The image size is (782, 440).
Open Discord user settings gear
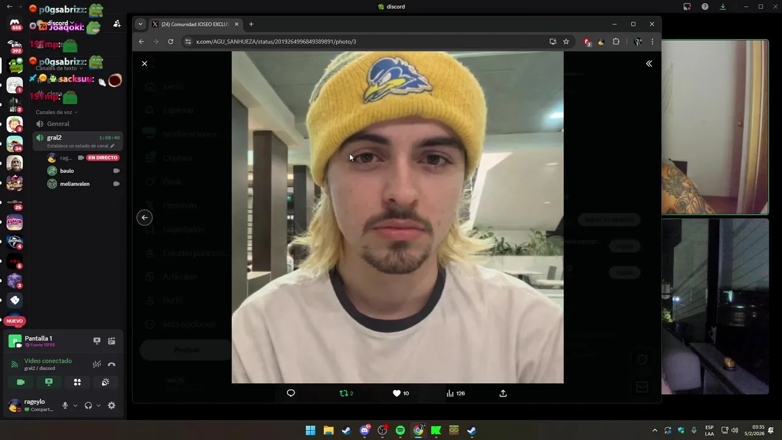111,405
